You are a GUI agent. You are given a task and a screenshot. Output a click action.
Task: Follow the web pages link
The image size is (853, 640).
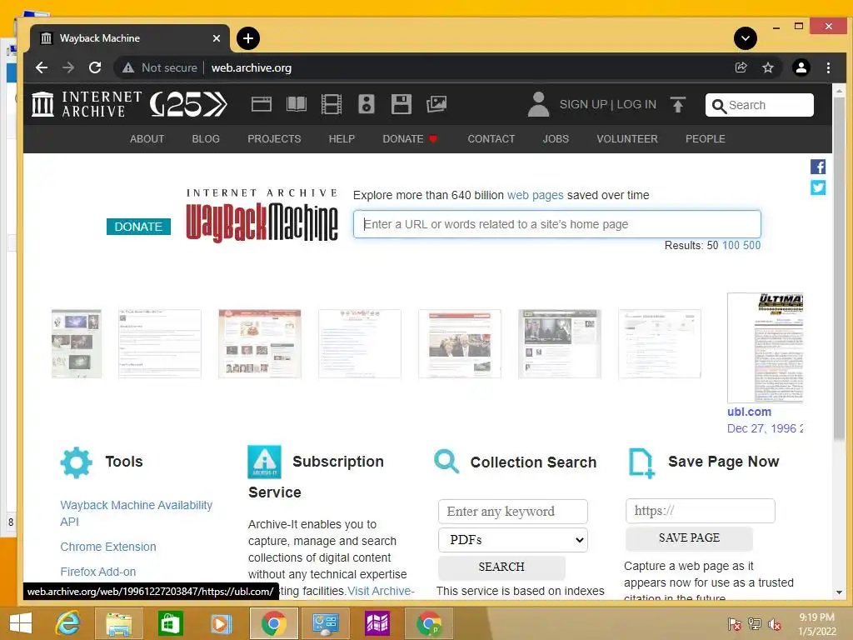pos(535,195)
